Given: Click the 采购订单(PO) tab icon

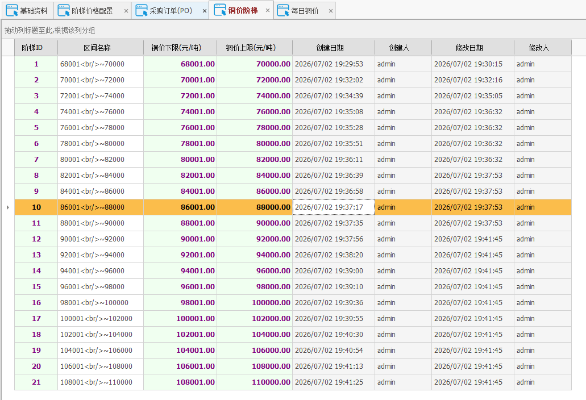Looking at the screenshot, I should (x=142, y=10).
